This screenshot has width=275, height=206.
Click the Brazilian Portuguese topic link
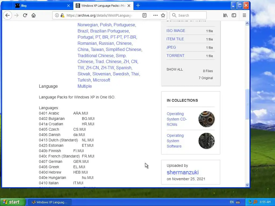[x=110, y=31]
